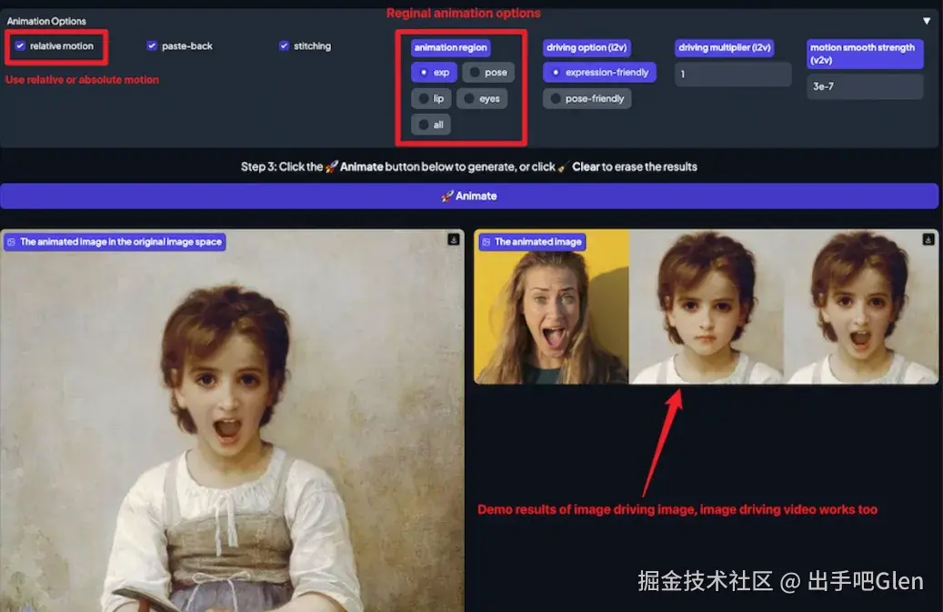Select the expression-friendly driving option

[x=599, y=72]
